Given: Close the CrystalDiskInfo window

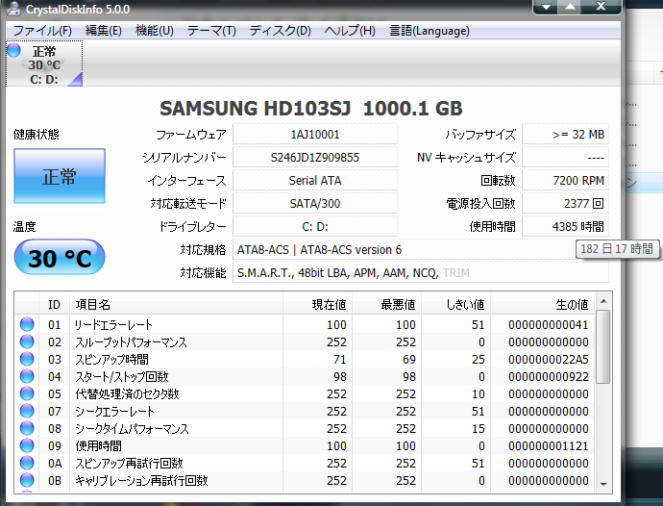Looking at the screenshot, I should (601, 7).
